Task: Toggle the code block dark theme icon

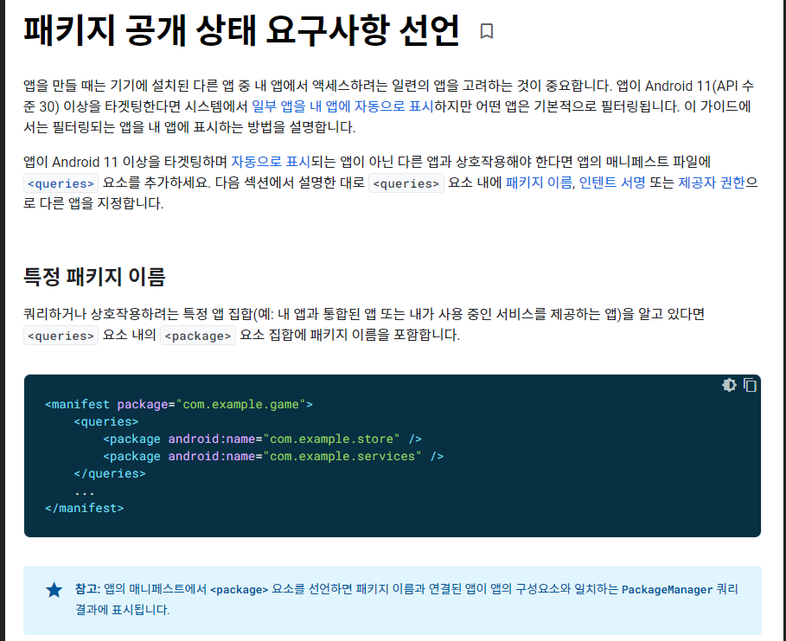Action: [x=729, y=385]
